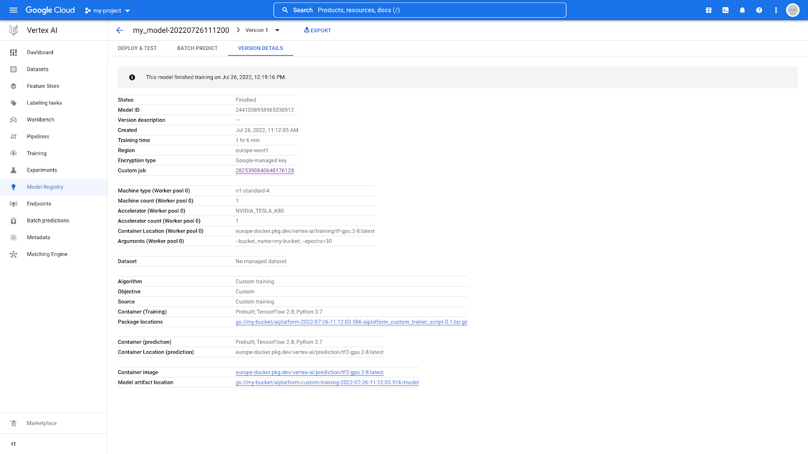
Task: Click the breadcrumb chevron after model name
Action: tap(238, 30)
